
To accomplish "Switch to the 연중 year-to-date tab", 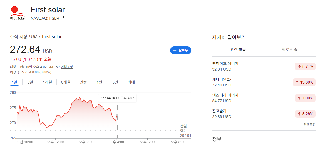I will [83, 82].
